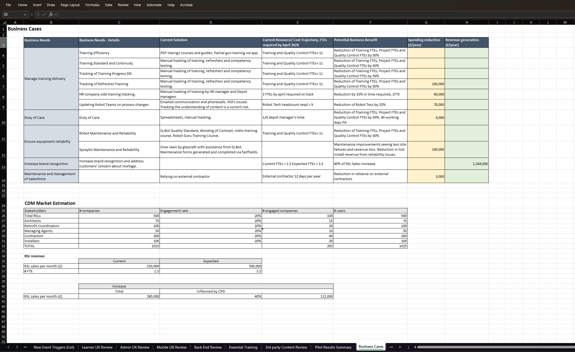The width and height of the screenshot is (575, 352).
Task: Select the Draw ribbon tab
Action: tap(51, 5)
